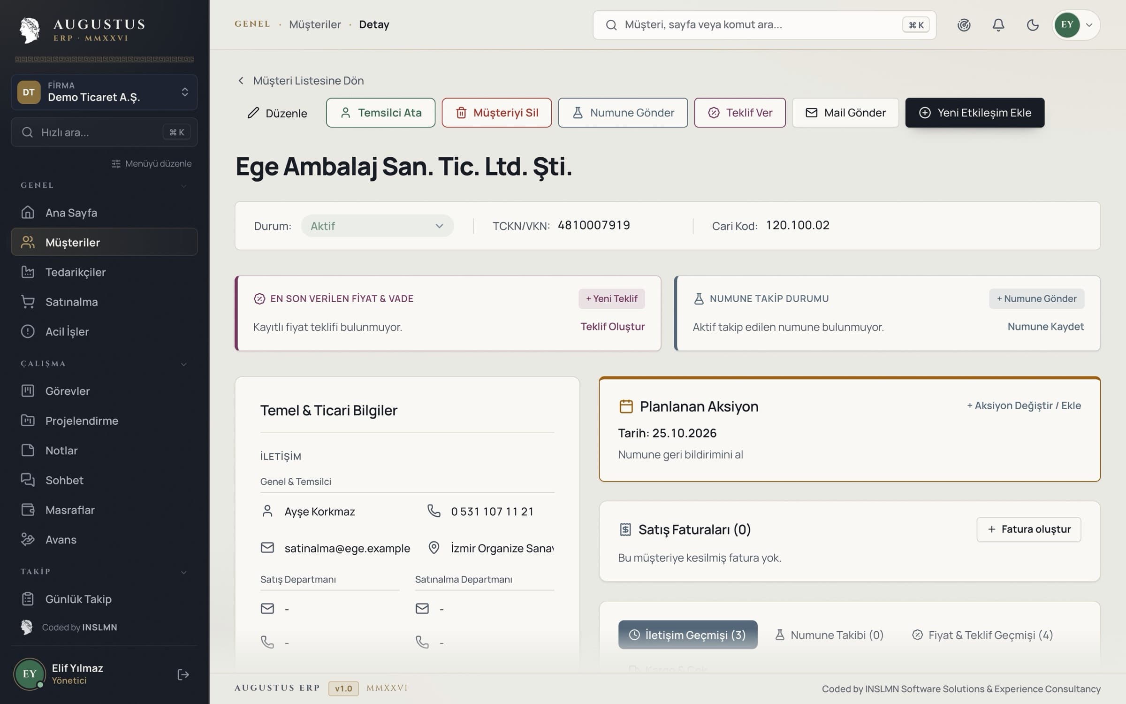Click the Numune Kaydet link
1126x704 pixels.
pos(1045,327)
